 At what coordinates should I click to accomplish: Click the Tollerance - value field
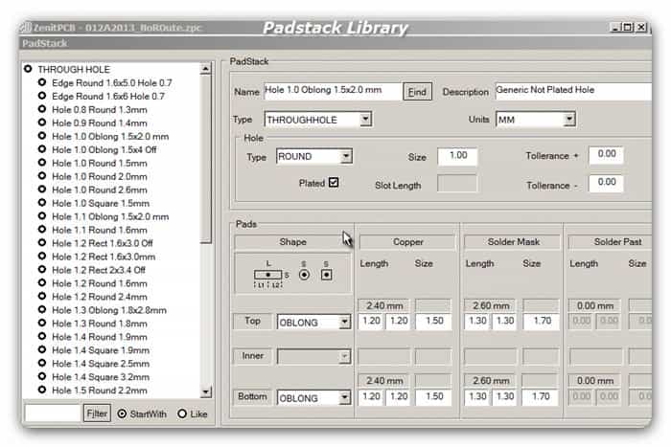coord(606,183)
